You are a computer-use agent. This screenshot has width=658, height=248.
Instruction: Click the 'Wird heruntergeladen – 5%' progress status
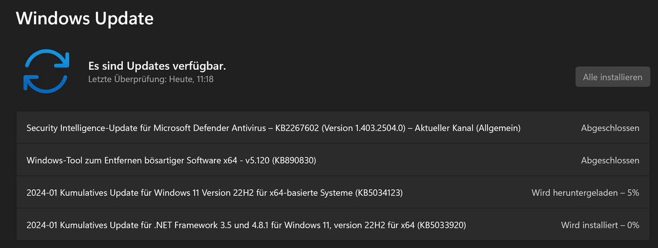tap(585, 193)
